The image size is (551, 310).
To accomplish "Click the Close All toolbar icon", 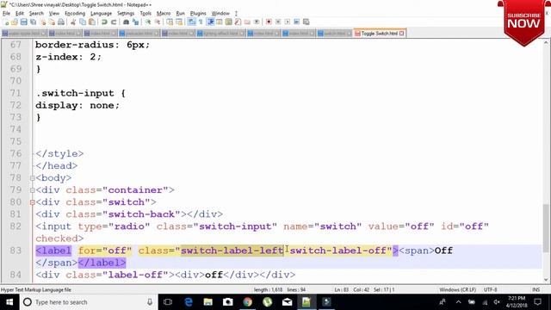I will point(52,22).
